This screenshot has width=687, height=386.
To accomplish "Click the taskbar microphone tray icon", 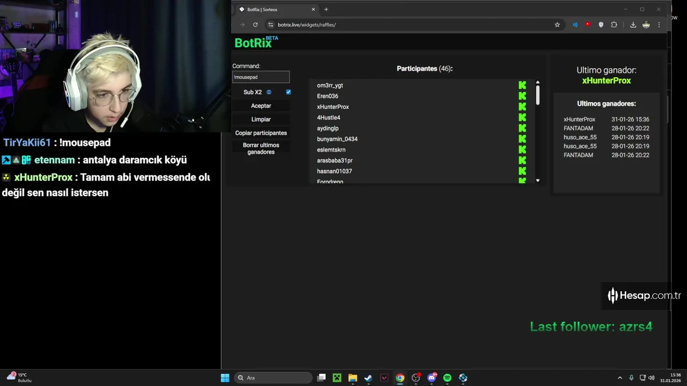I will pyautogui.click(x=631, y=378).
